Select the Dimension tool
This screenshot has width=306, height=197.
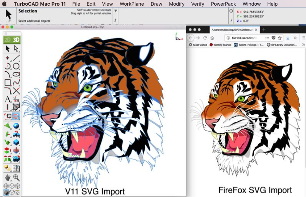point(16,99)
